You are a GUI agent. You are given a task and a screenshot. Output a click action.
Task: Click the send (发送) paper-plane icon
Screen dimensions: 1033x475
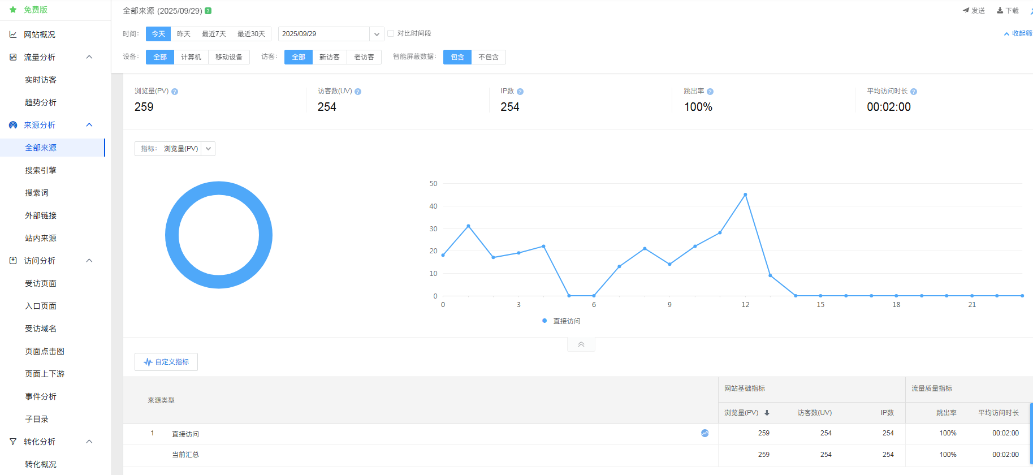coord(966,10)
